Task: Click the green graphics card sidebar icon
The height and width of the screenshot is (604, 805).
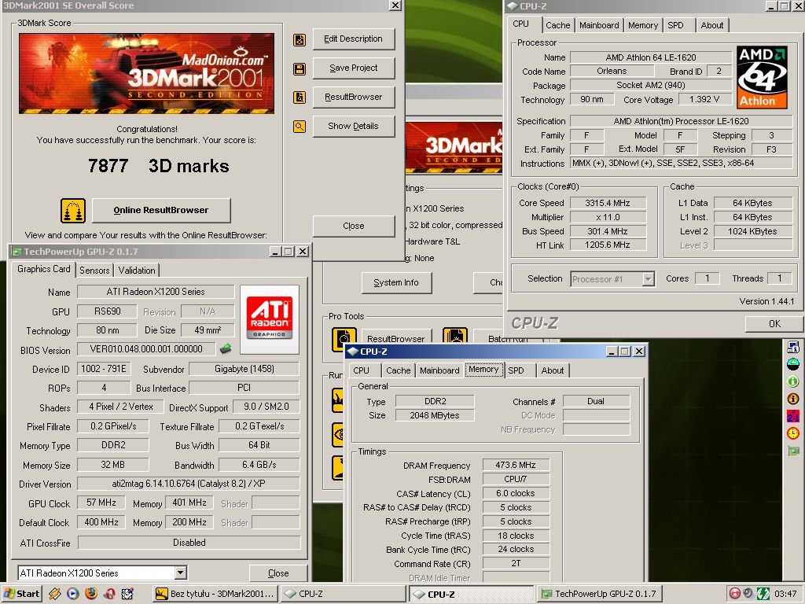Action: click(x=793, y=451)
